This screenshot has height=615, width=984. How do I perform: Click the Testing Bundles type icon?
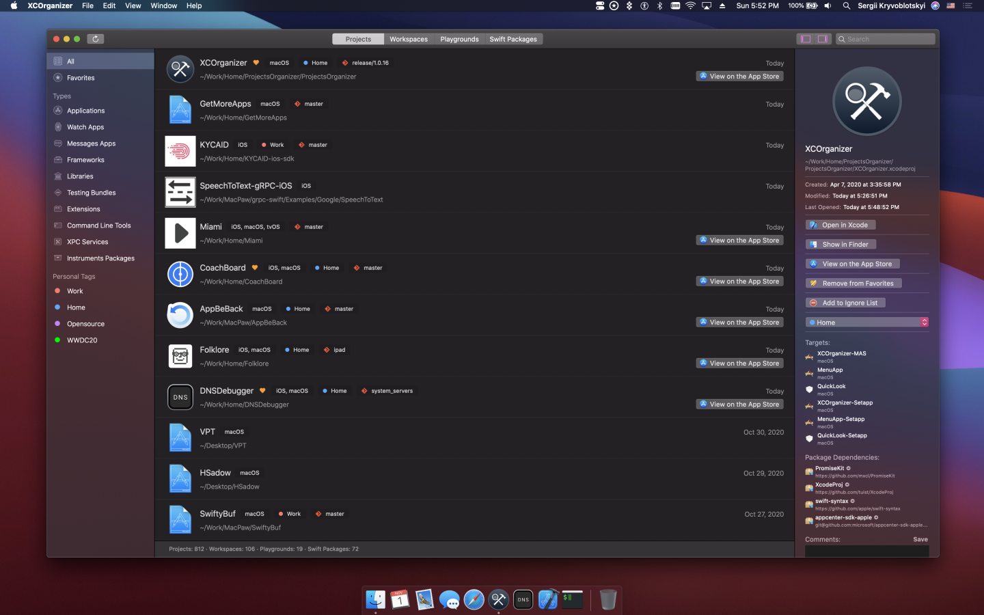pos(58,193)
